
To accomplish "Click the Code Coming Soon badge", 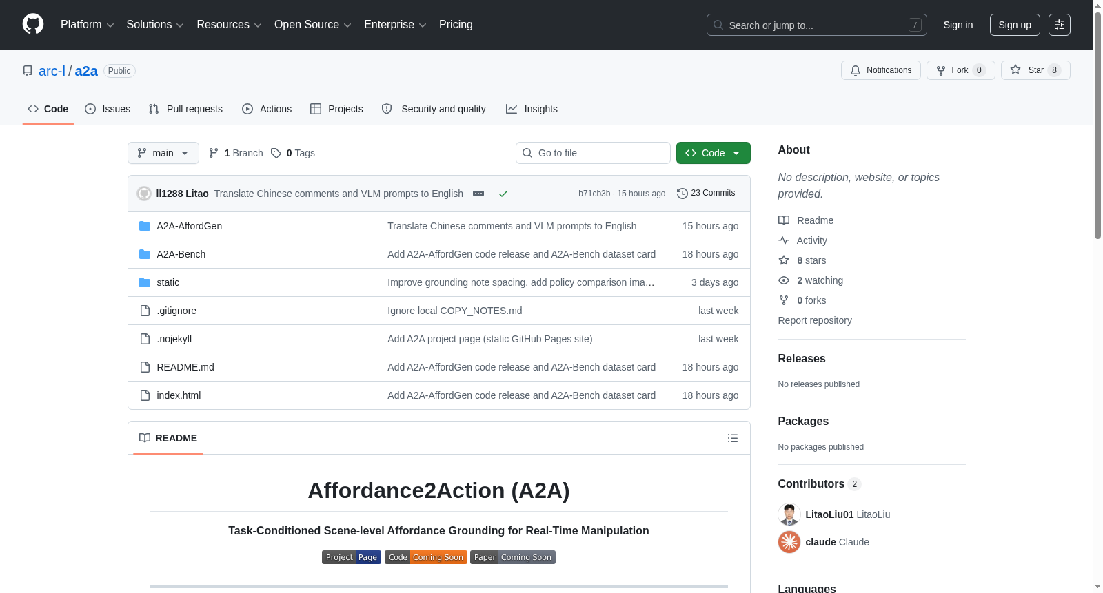I will [x=426, y=557].
